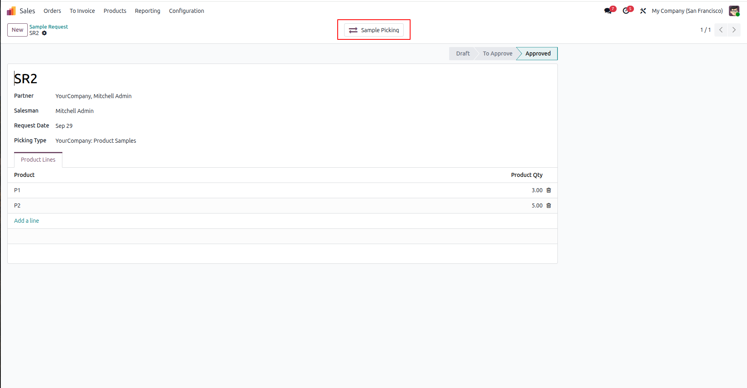Open the Orders menu

tap(52, 11)
